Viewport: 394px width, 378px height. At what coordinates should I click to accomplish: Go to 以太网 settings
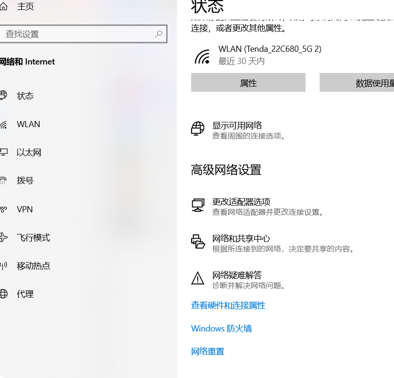tap(29, 153)
